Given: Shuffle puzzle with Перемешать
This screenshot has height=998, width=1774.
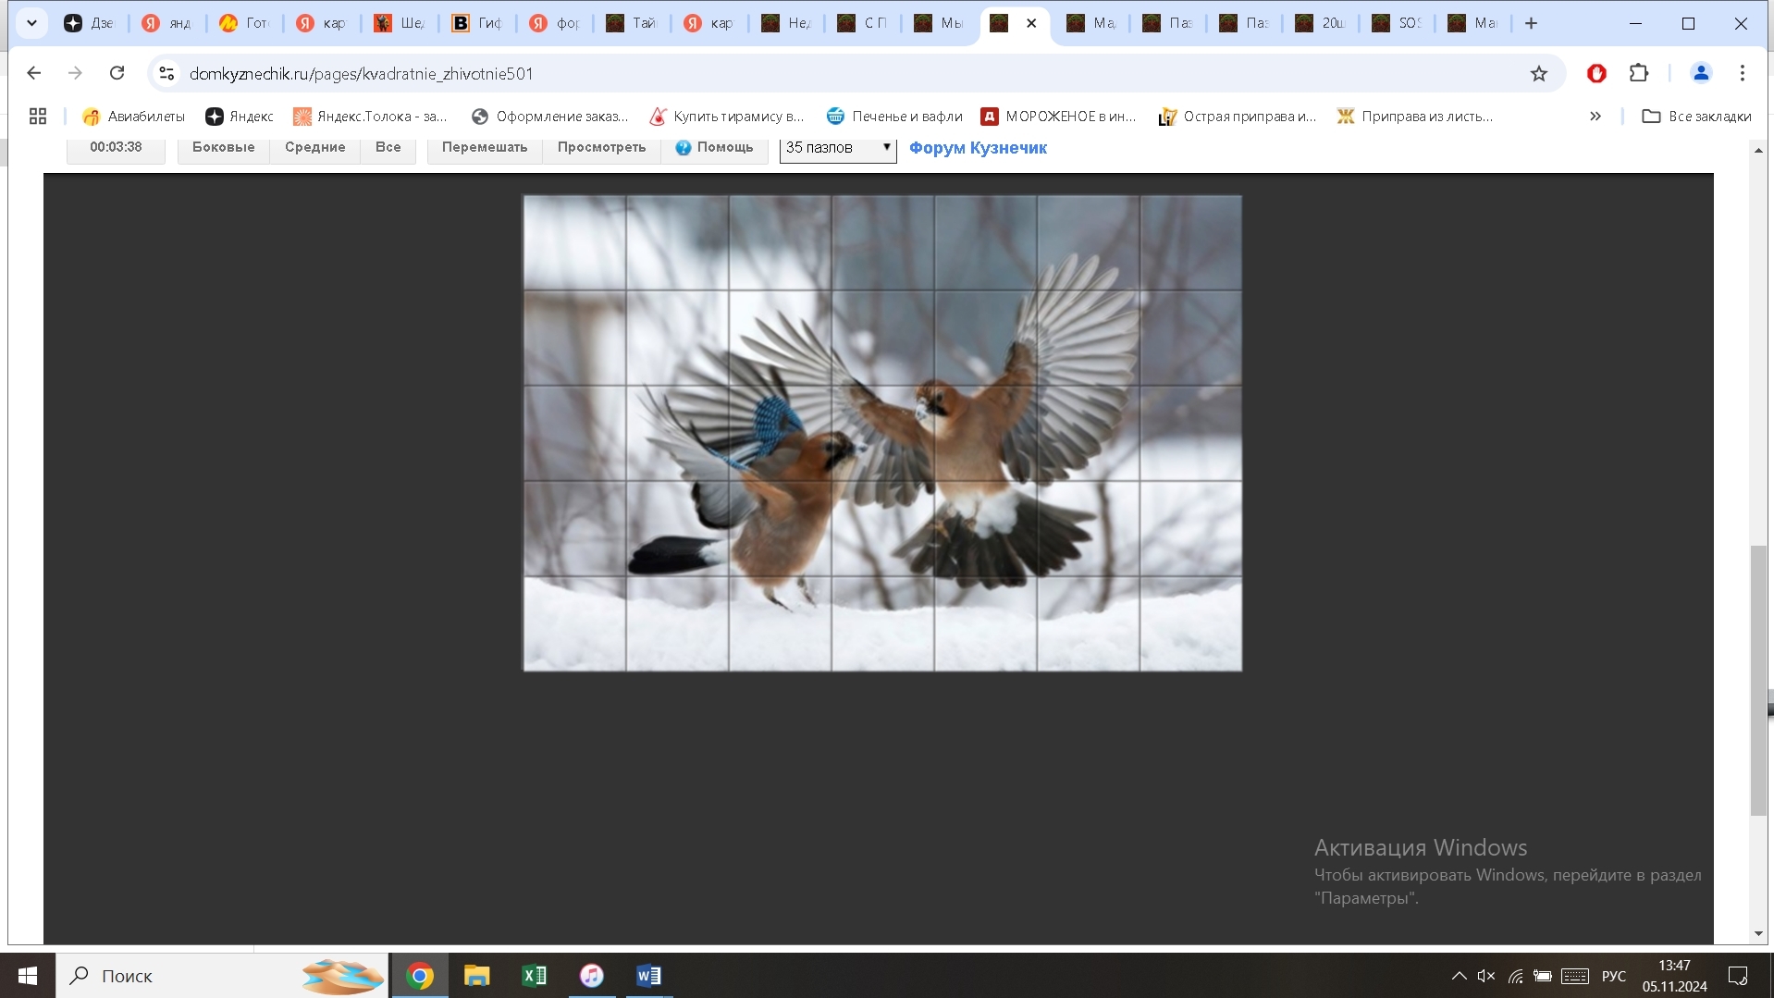Looking at the screenshot, I should point(485,148).
